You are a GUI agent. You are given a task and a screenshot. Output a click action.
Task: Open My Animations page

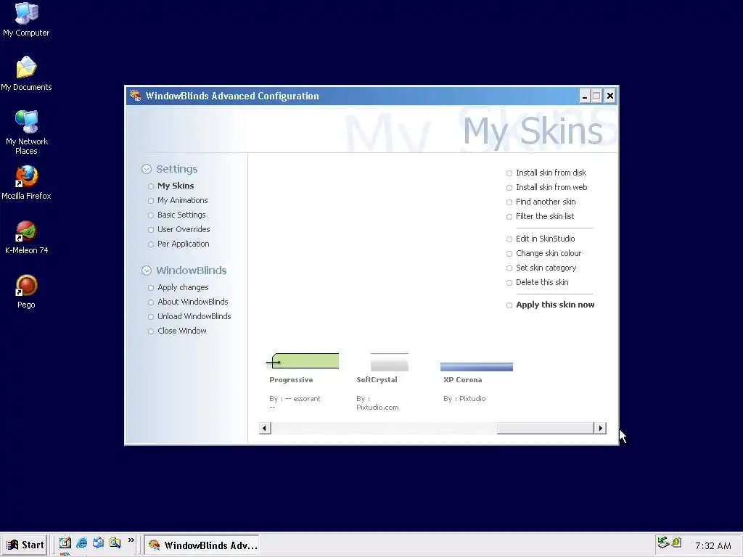click(182, 200)
